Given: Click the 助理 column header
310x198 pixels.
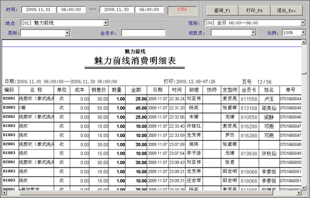Looking at the screenshot, I should click(194, 90).
